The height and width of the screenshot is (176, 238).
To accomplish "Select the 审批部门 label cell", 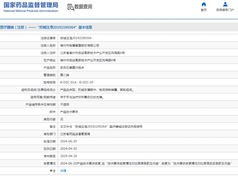I will click(x=49, y=134).
